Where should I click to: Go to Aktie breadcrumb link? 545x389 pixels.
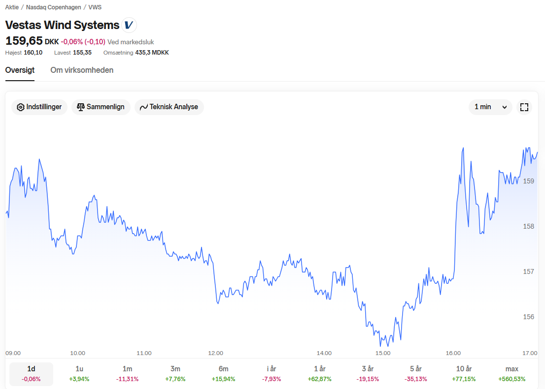coord(12,7)
